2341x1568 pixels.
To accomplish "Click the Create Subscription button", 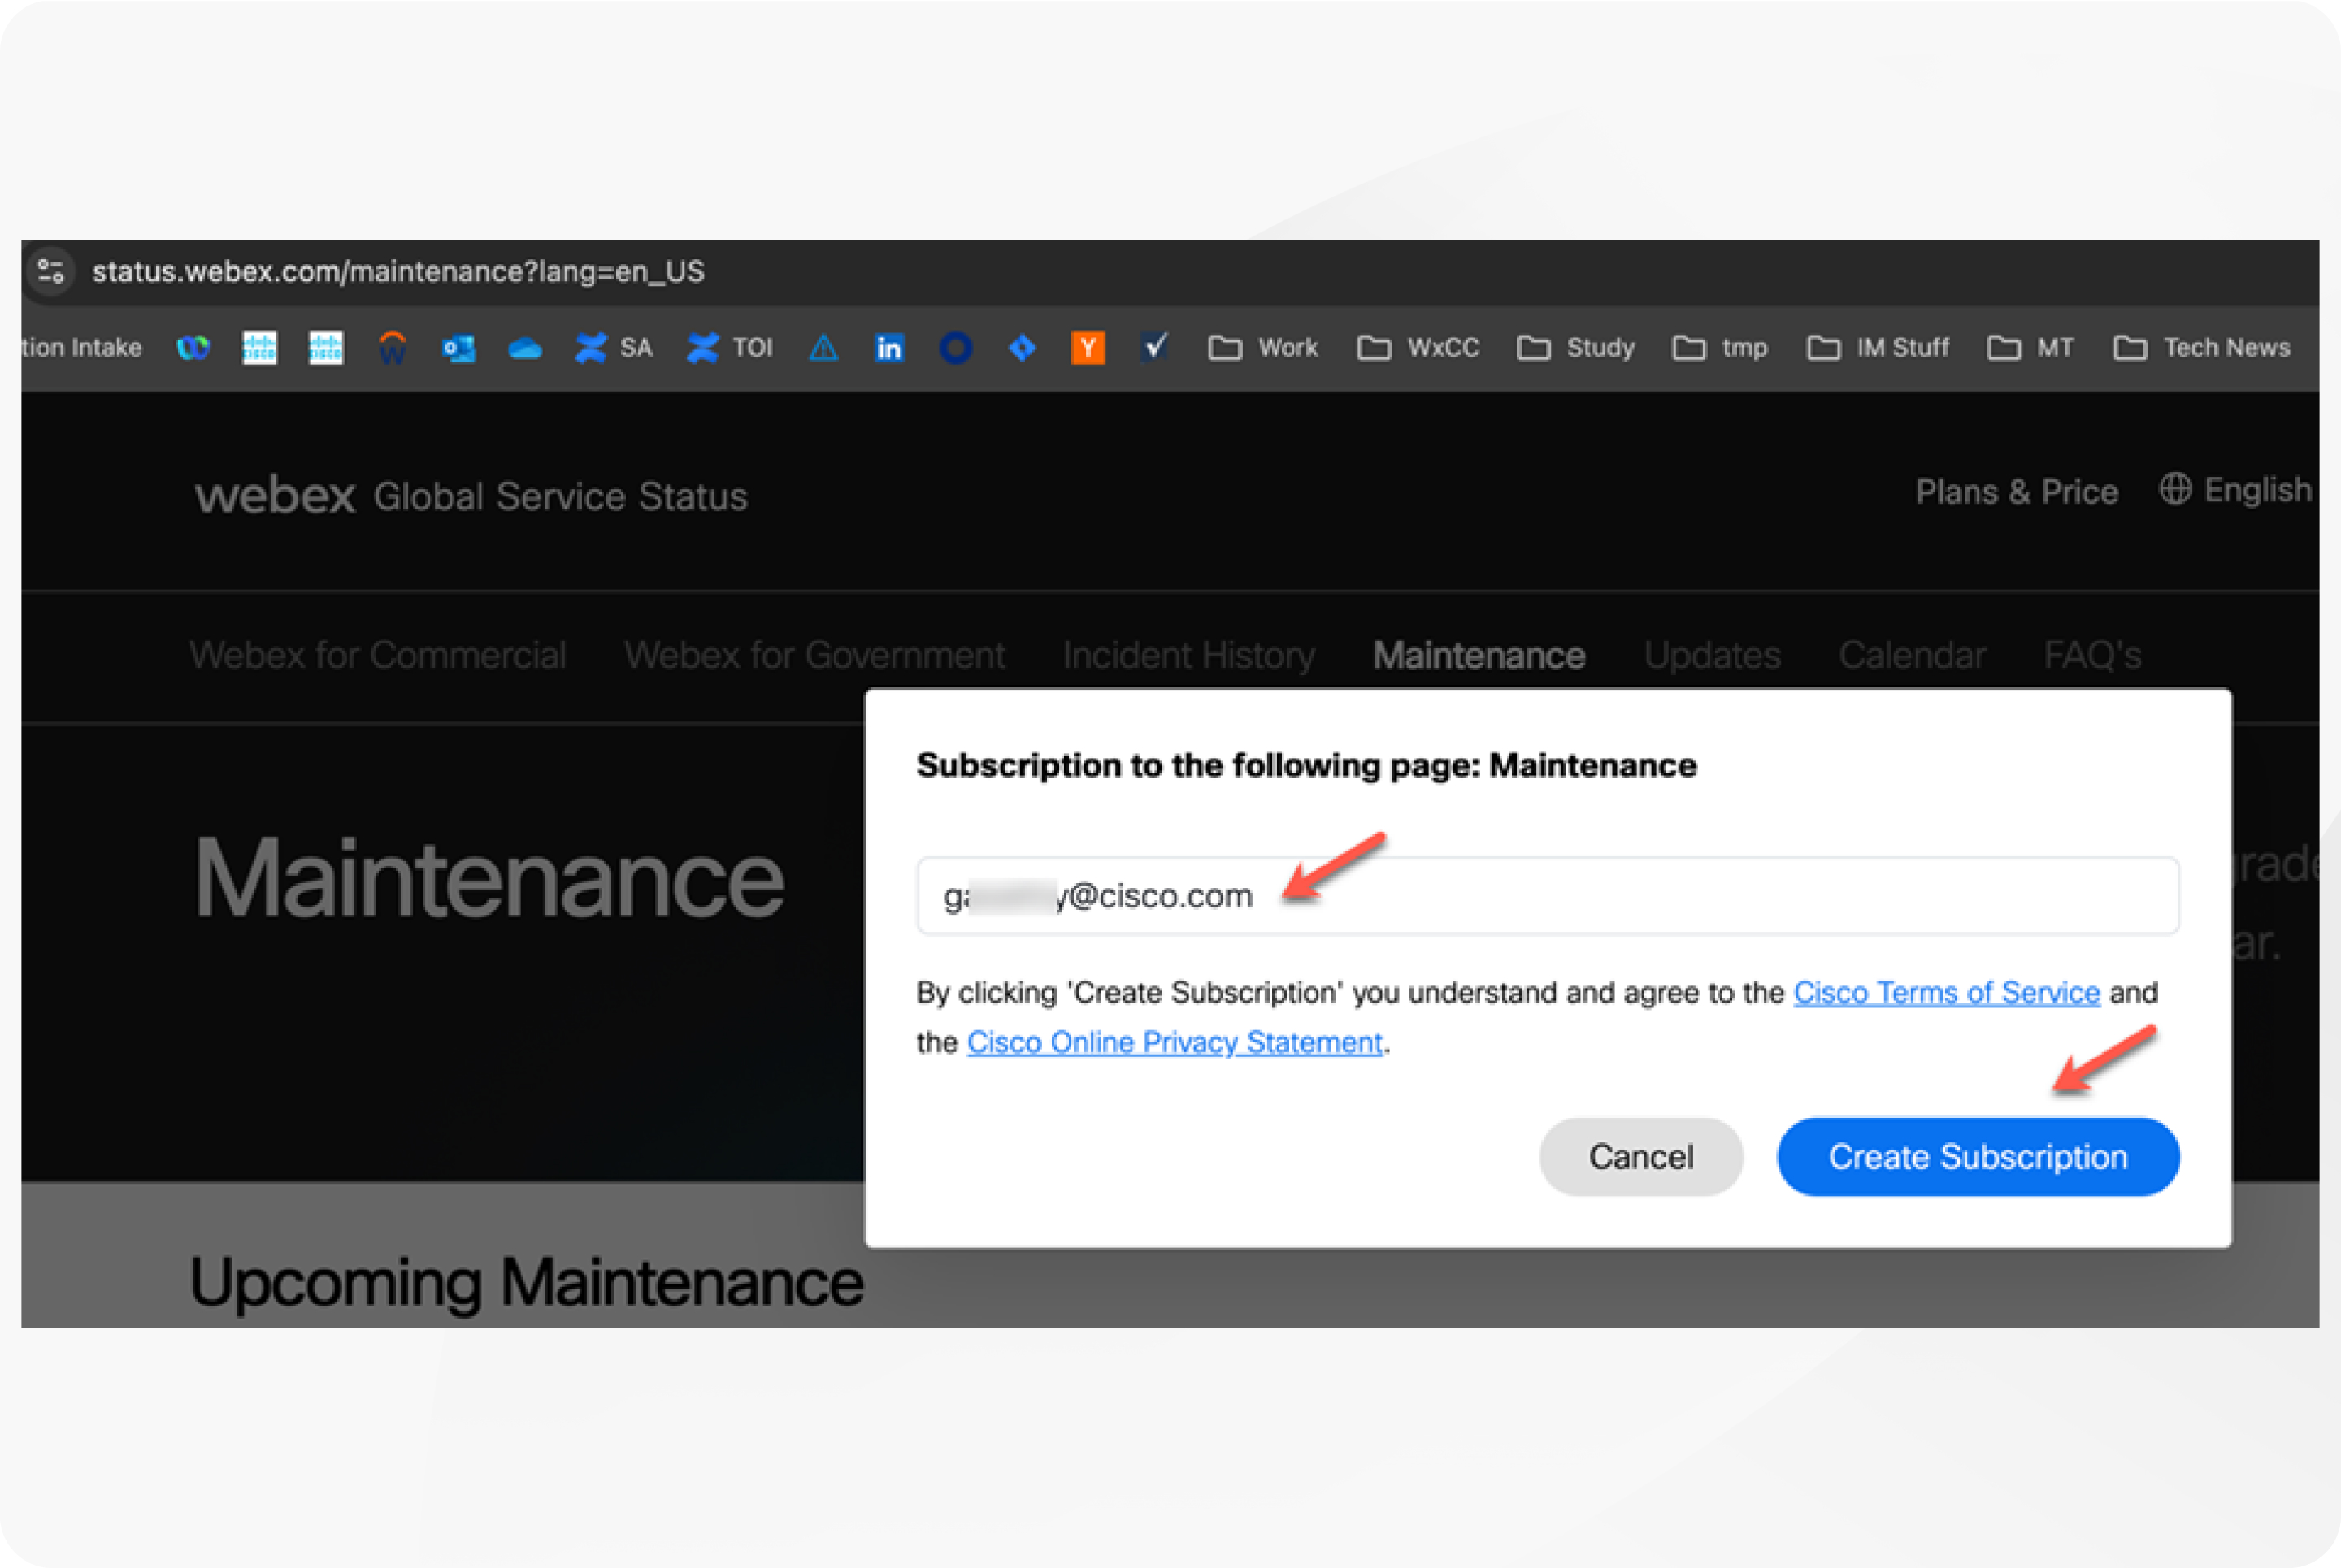I will [1978, 1157].
